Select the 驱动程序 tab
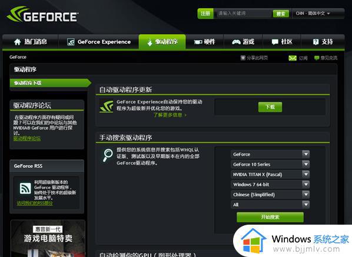The image size is (352, 257). (162, 42)
